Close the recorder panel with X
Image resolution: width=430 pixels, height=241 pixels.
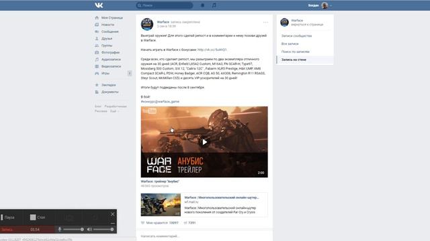tap(112, 214)
